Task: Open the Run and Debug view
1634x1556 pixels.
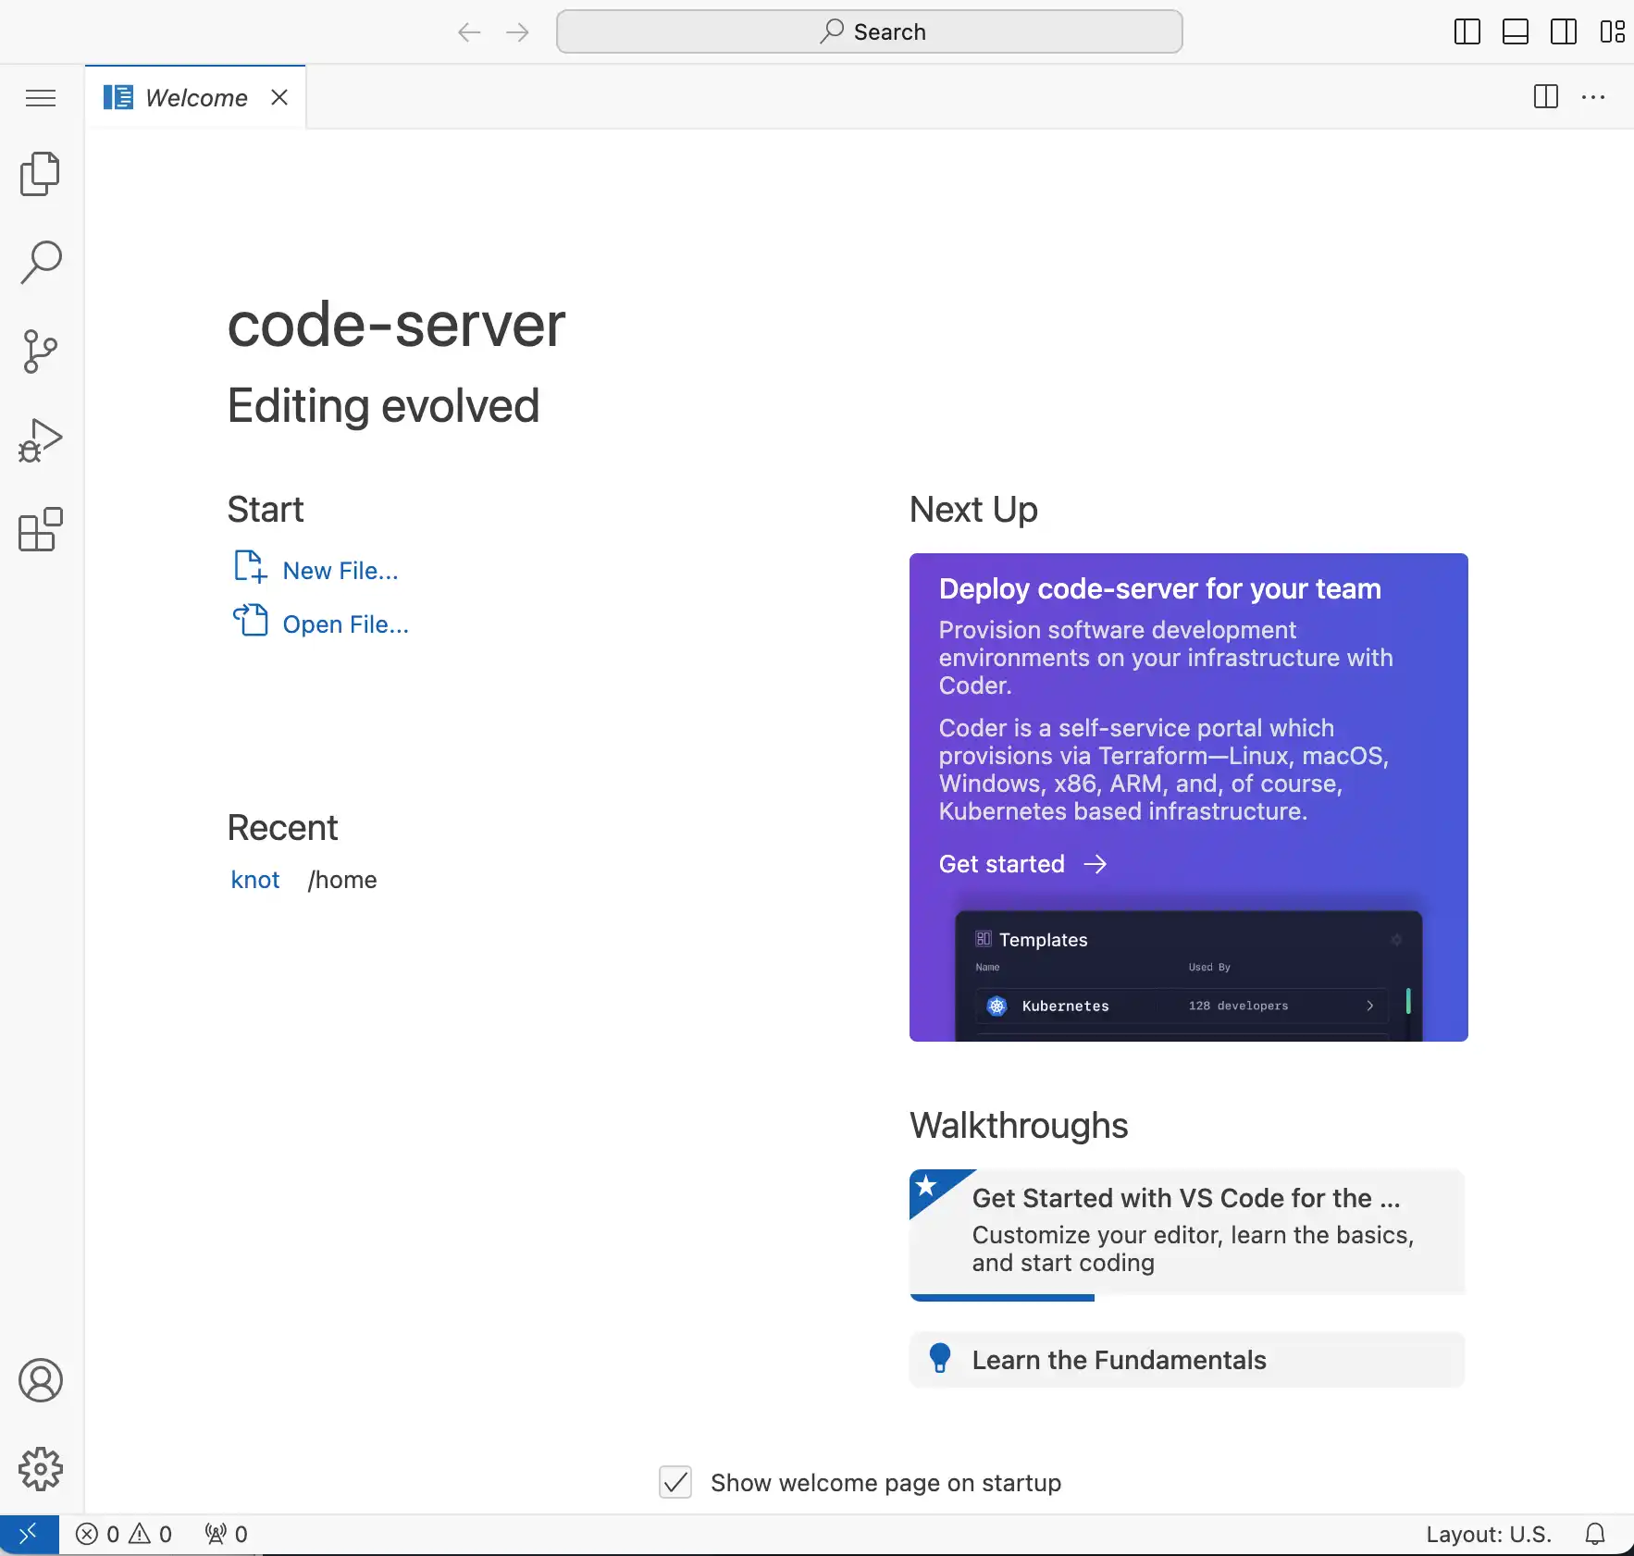Action: point(41,440)
